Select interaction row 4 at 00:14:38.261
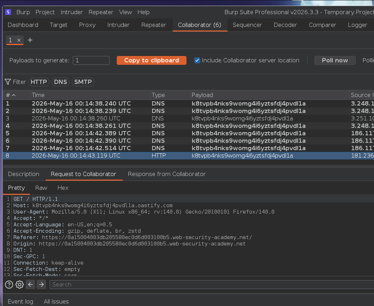 188,126
